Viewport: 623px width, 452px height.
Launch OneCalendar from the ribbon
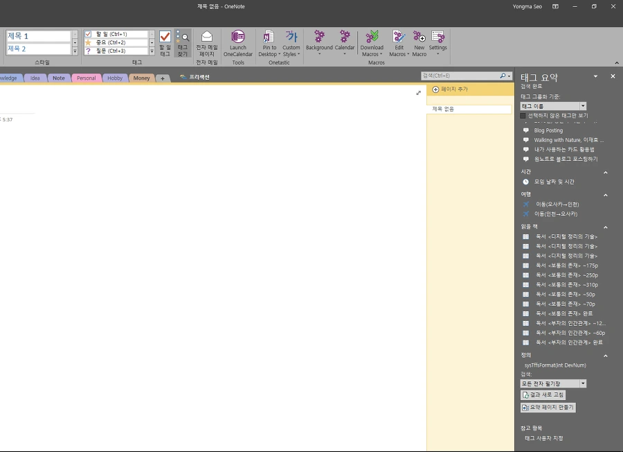[x=238, y=44]
